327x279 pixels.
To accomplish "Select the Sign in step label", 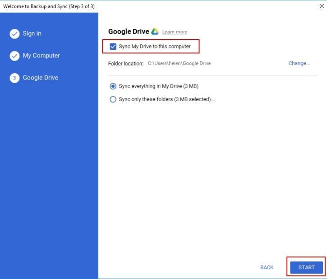I will (32, 34).
